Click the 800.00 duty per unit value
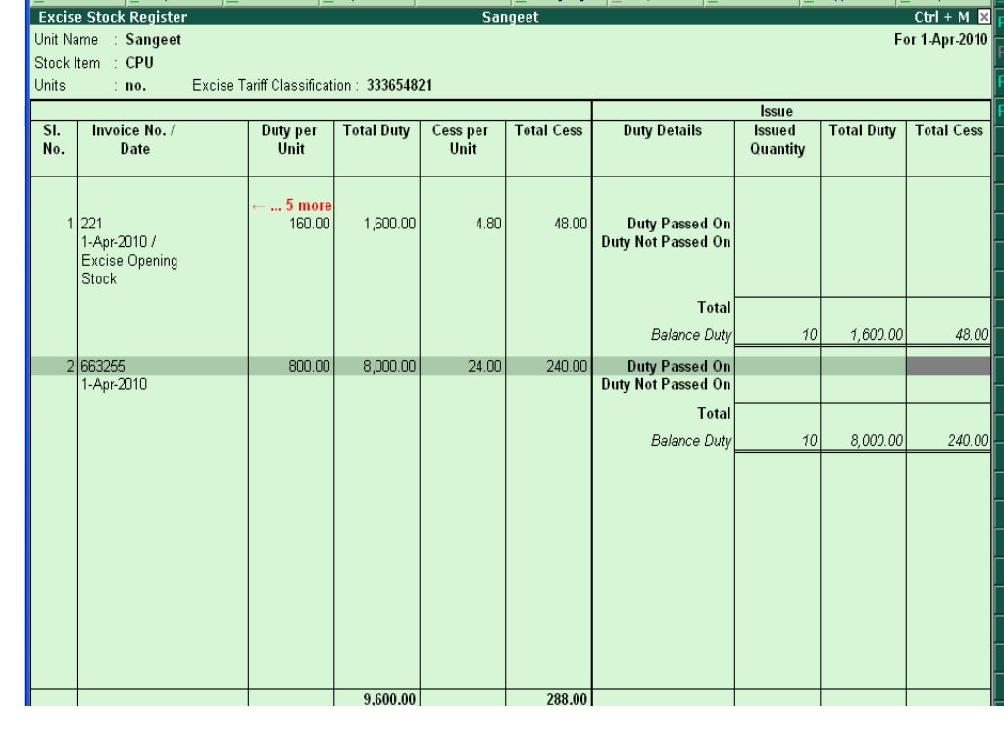This screenshot has height=753, width=1004. tap(310, 367)
